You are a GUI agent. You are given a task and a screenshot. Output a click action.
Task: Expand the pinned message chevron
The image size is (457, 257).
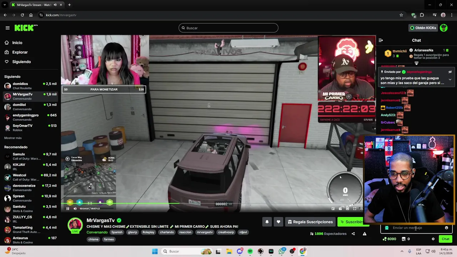450,79
